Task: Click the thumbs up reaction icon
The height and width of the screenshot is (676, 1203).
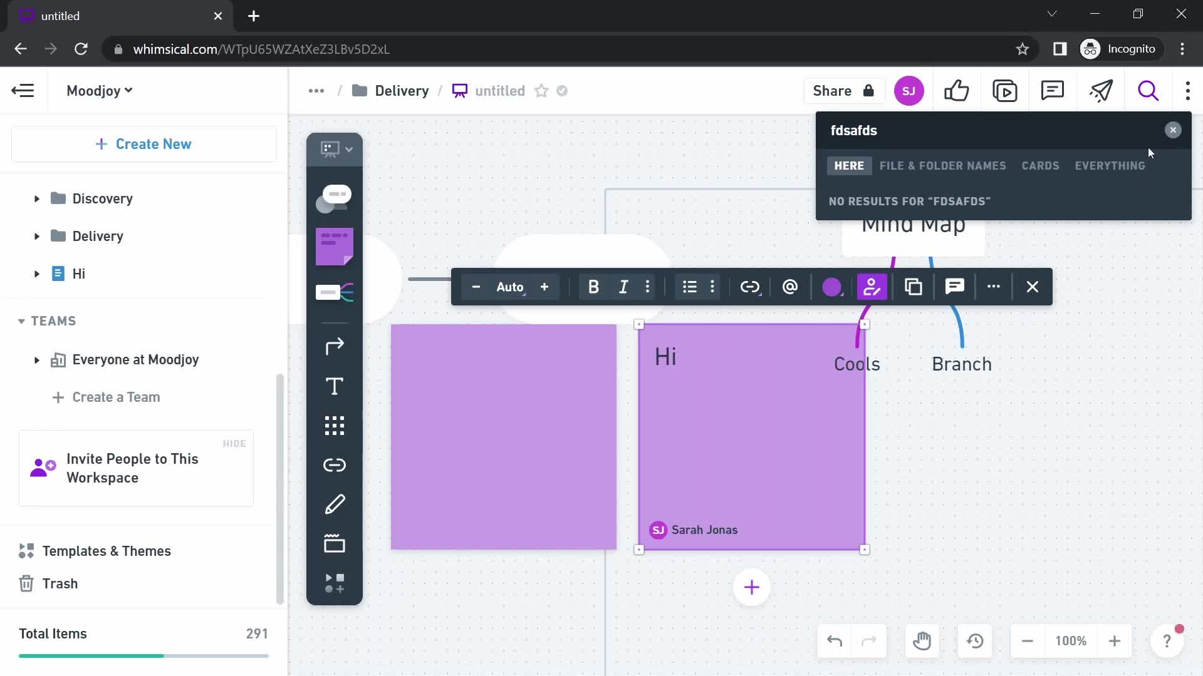Action: (957, 91)
